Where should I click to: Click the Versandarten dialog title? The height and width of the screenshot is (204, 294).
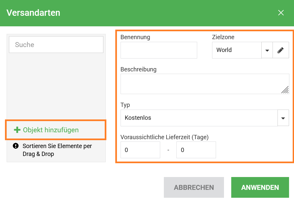tap(33, 13)
